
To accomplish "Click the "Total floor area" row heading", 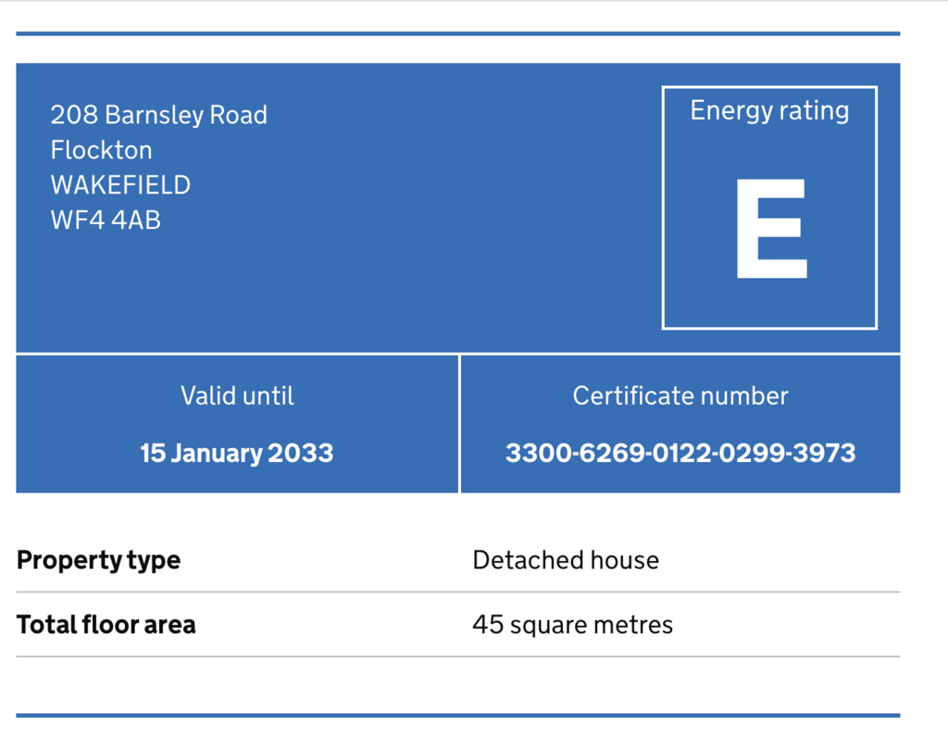I will tap(106, 625).
